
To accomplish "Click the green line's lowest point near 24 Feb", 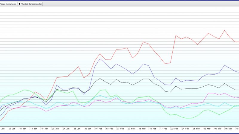I will (x=187, y=118).
